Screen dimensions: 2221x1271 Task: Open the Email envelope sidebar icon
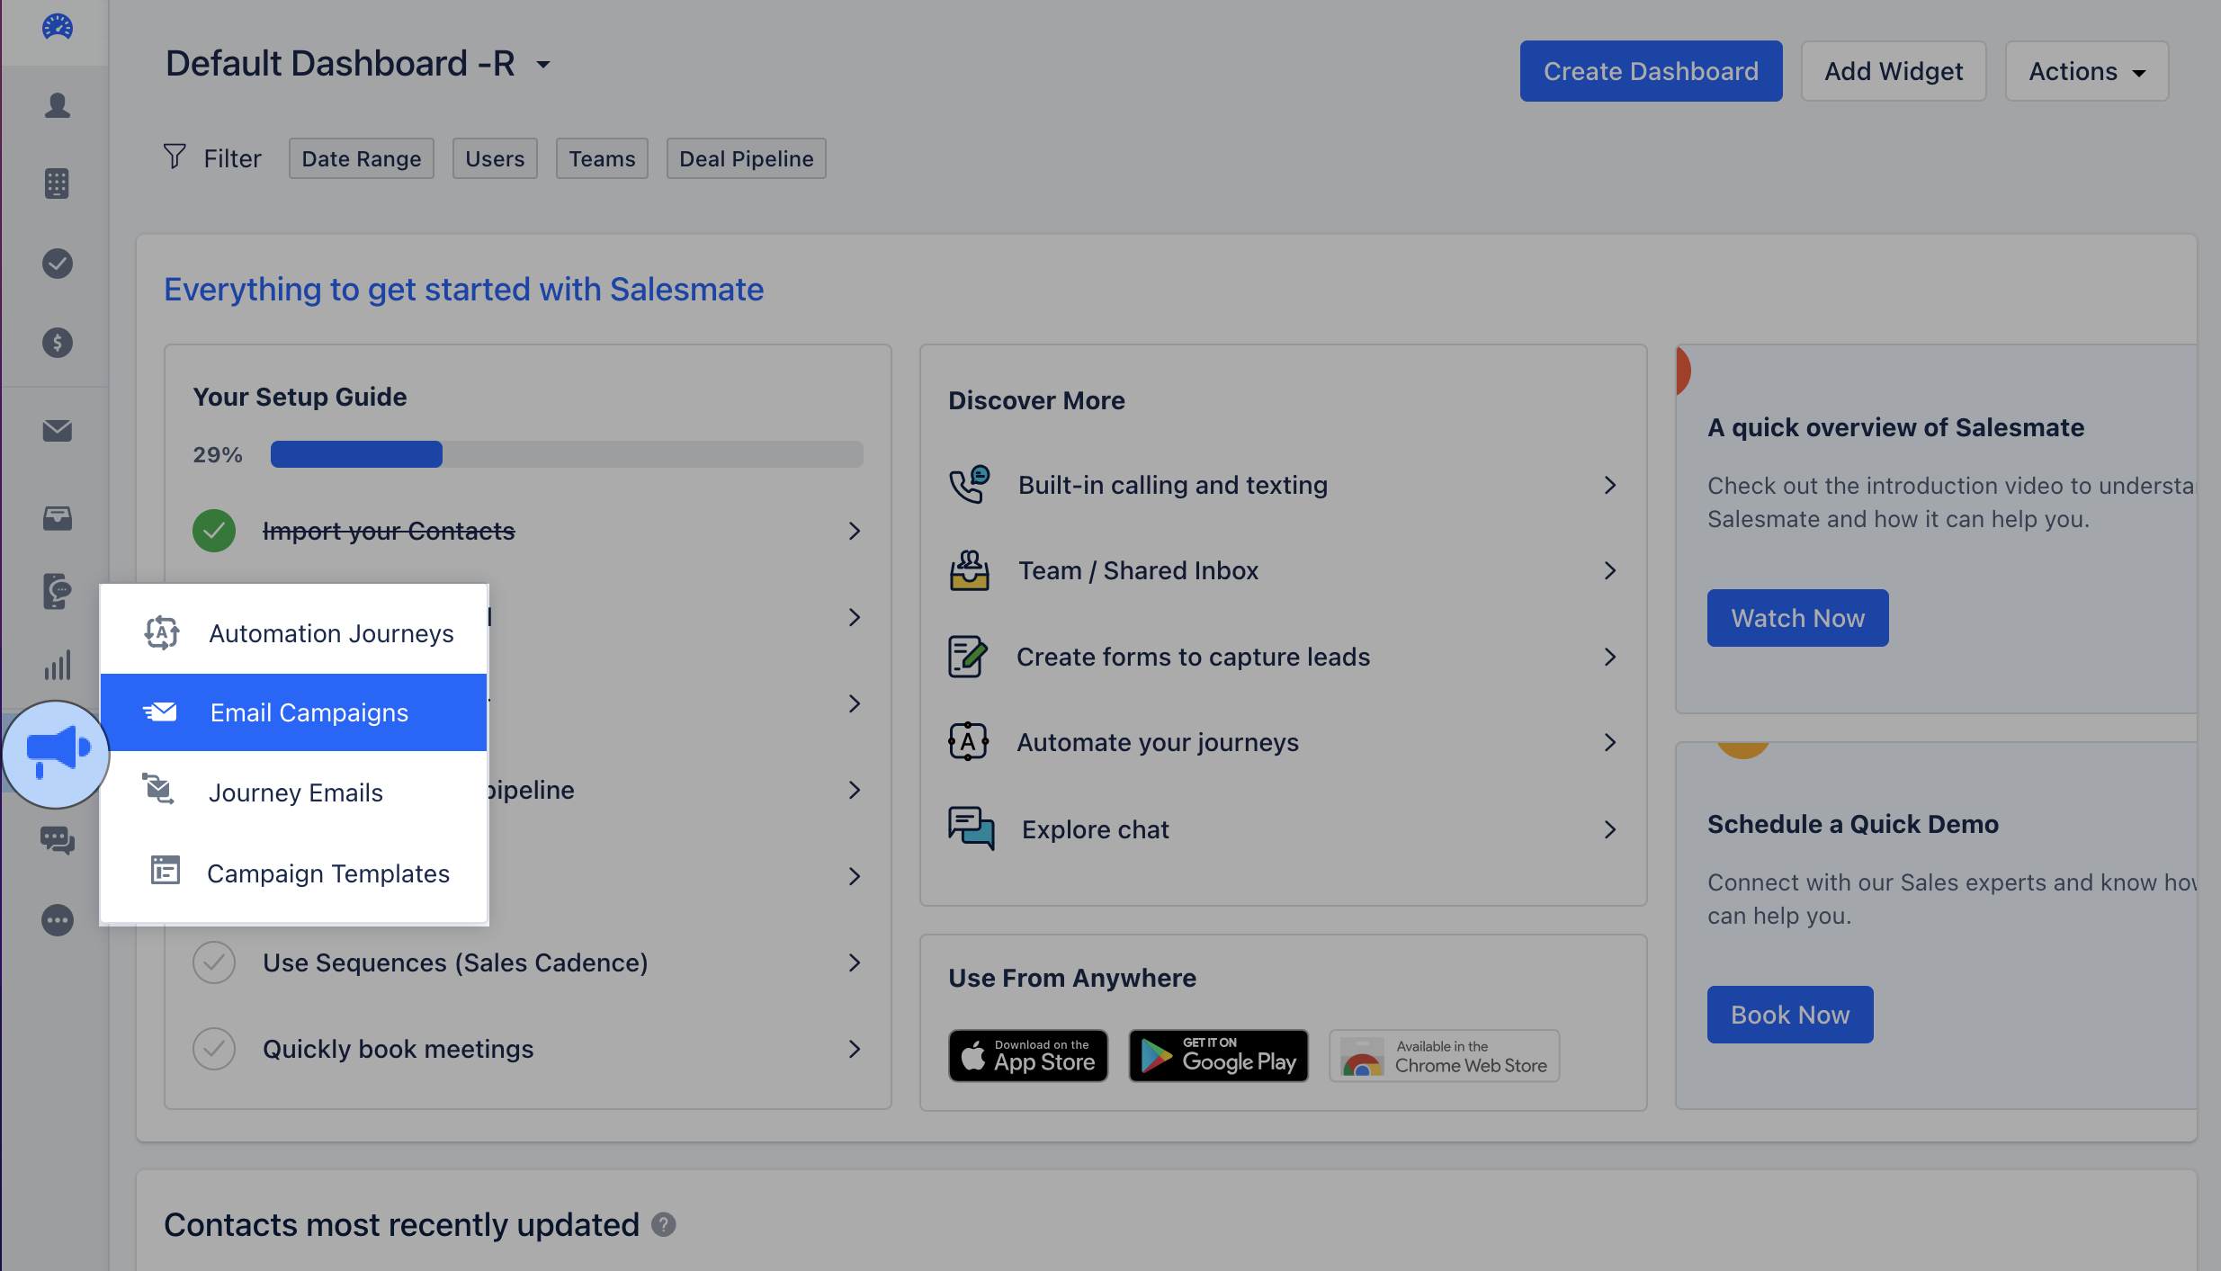[57, 431]
